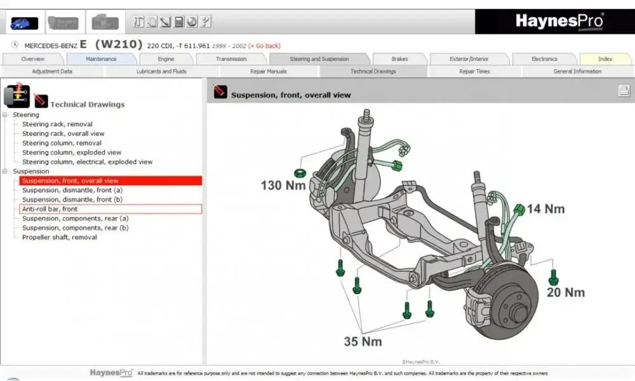Switch to the Engine tab

click(166, 59)
